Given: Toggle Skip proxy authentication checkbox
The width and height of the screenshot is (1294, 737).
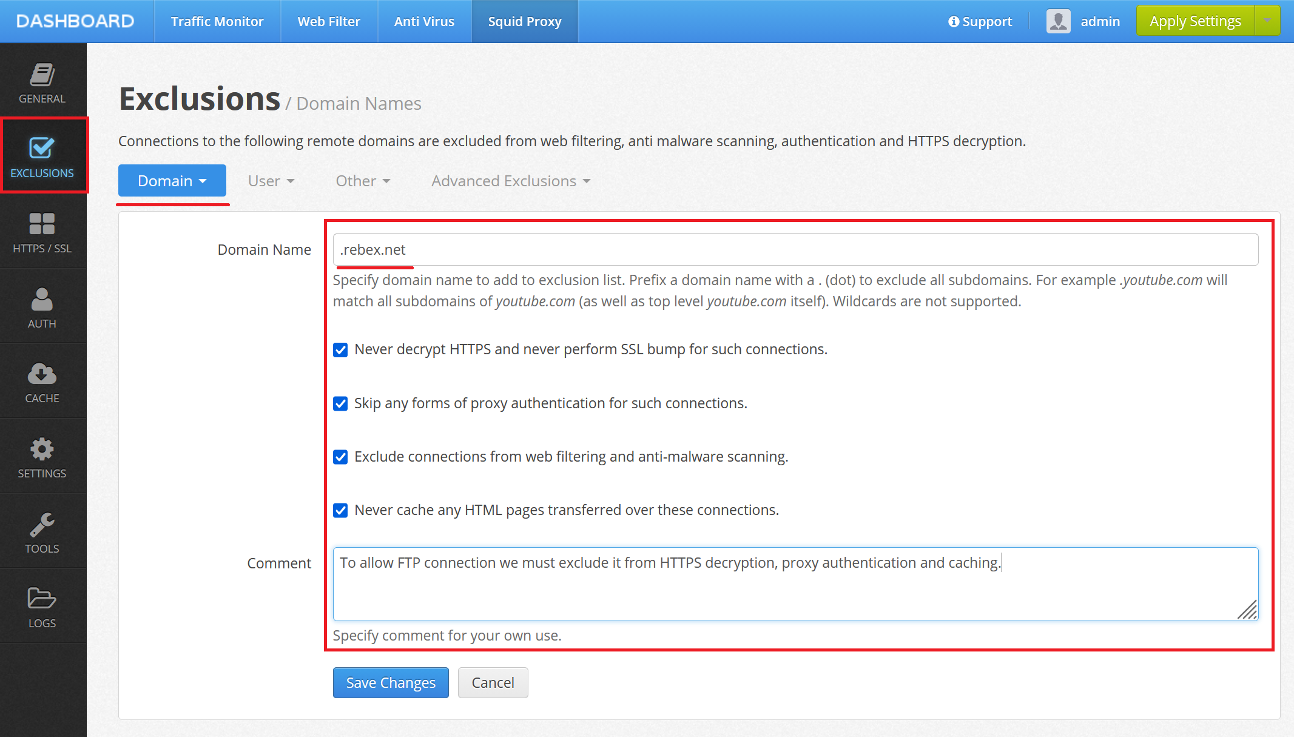Looking at the screenshot, I should pos(340,403).
